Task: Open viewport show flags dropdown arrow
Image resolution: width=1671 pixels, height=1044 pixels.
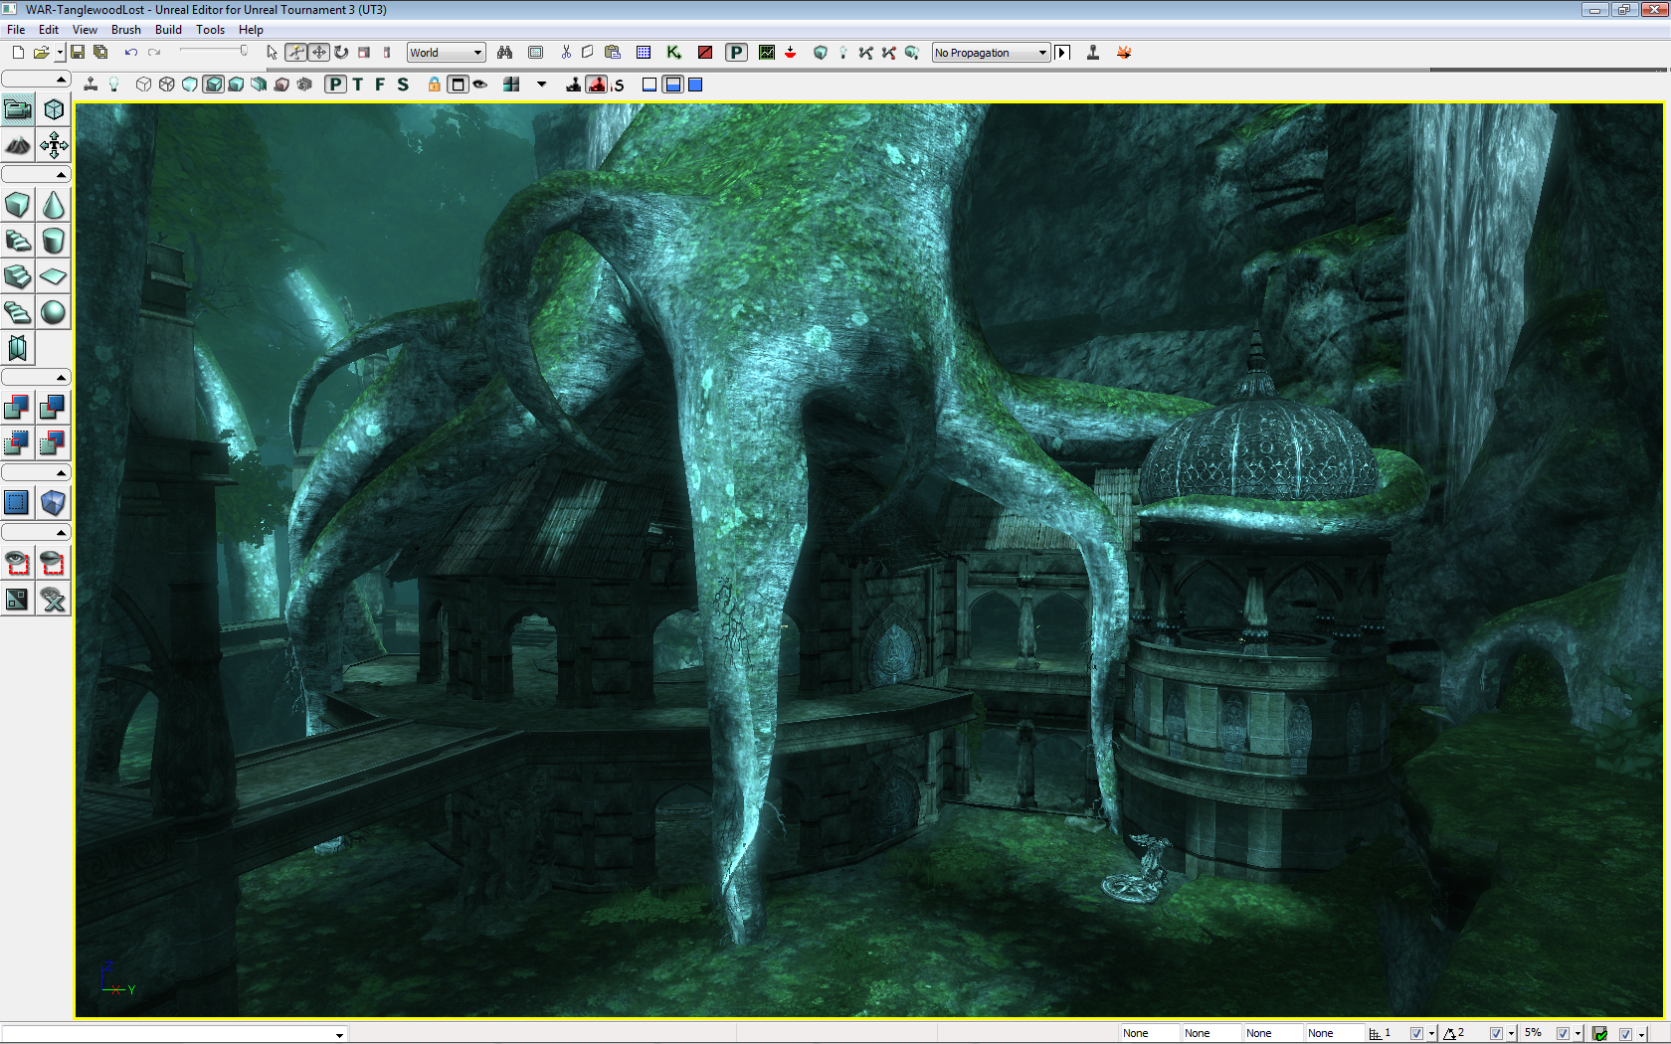Action: pos(542,85)
